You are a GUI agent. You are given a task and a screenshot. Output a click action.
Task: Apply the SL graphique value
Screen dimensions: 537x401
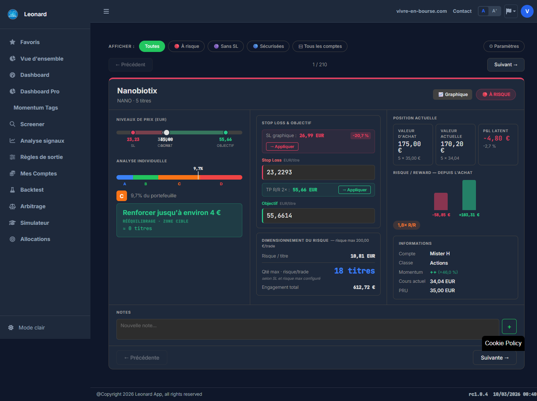(x=282, y=146)
